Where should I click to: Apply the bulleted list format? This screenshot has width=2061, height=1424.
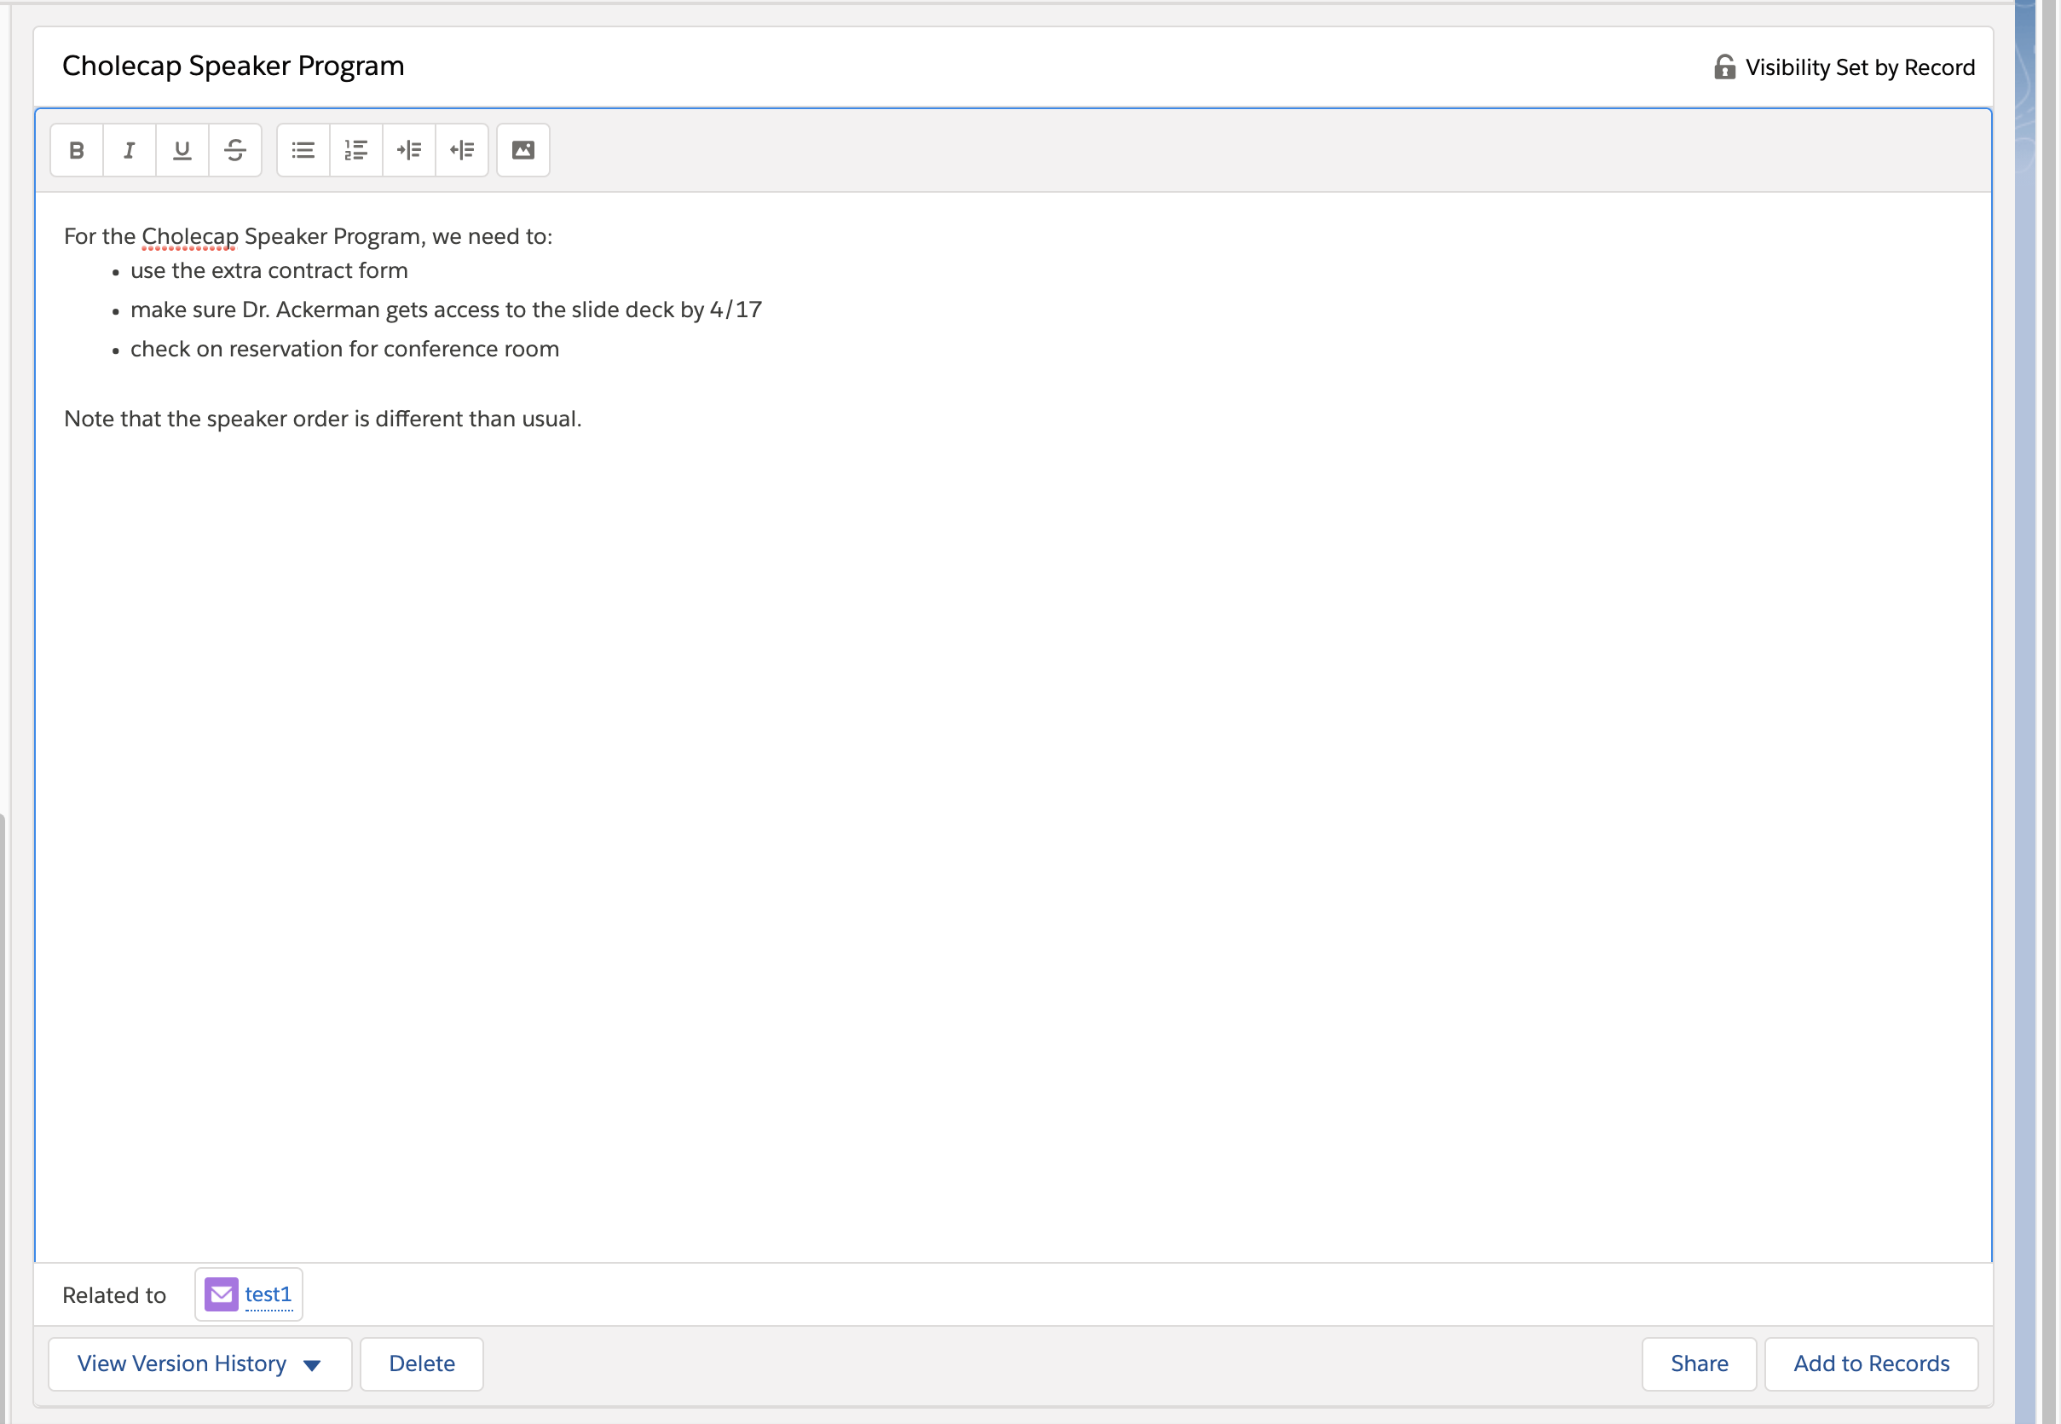[303, 150]
